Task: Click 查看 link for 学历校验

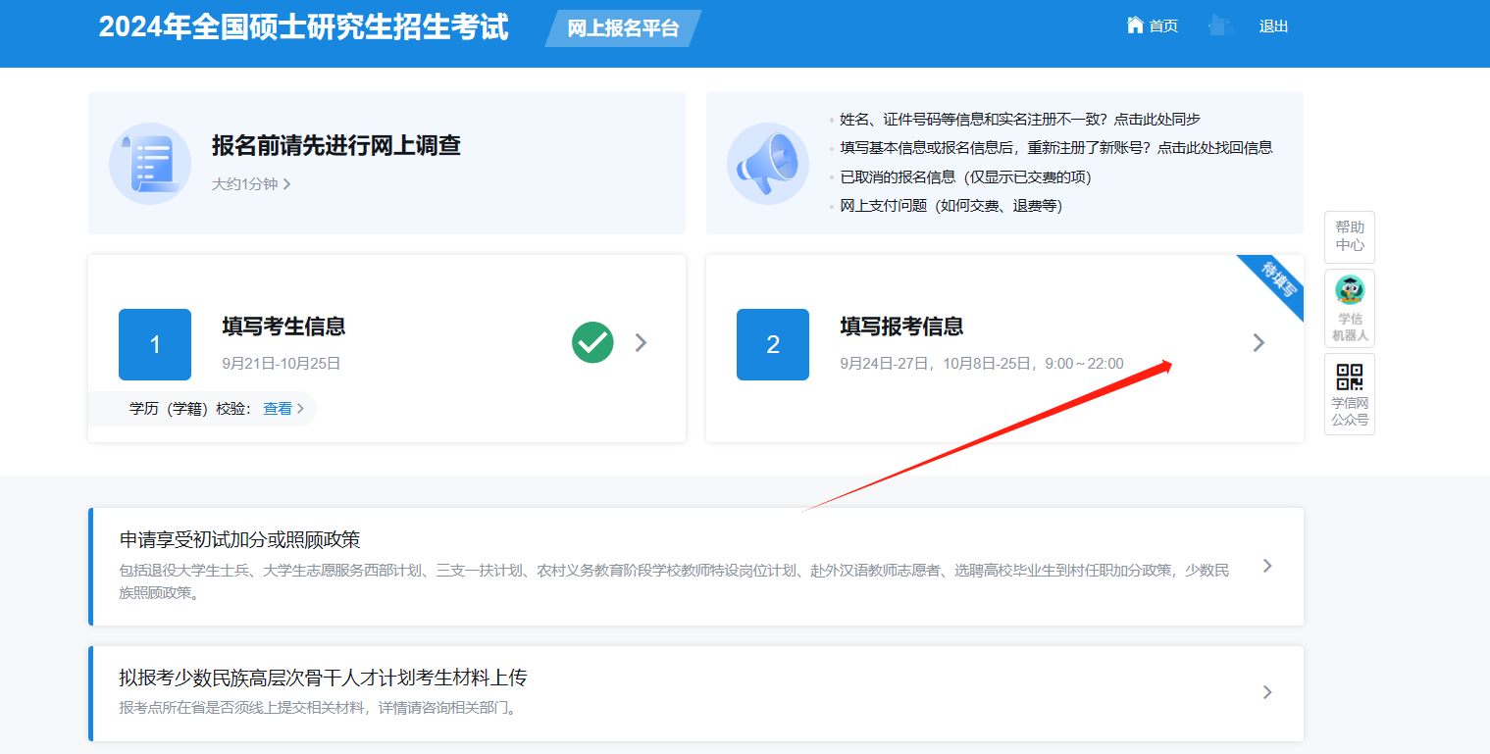Action: (x=278, y=409)
